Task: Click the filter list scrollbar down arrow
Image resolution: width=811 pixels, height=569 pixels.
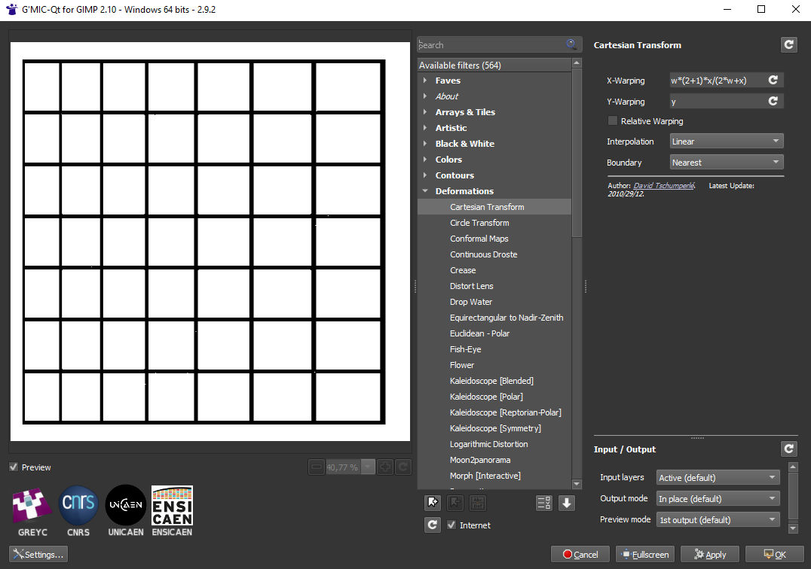Action: coord(577,484)
